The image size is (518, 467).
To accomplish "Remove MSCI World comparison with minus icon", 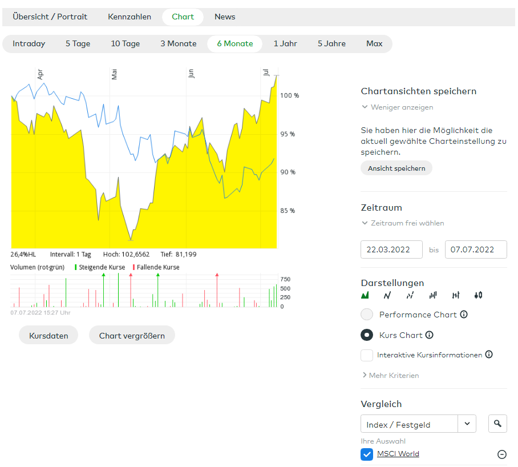I will pos(501,454).
